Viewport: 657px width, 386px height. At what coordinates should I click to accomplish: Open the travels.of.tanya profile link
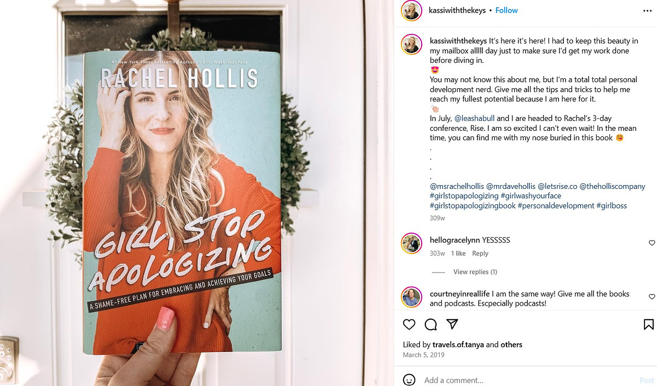(x=458, y=344)
